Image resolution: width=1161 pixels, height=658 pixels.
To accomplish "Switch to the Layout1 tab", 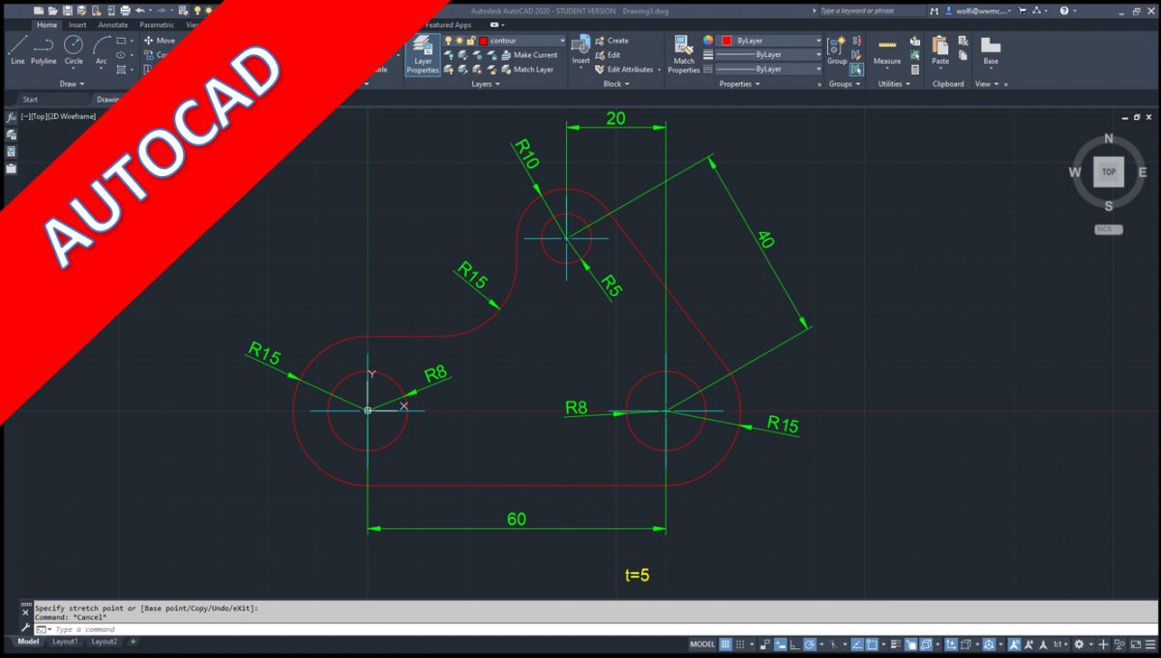I will pyautogui.click(x=64, y=642).
